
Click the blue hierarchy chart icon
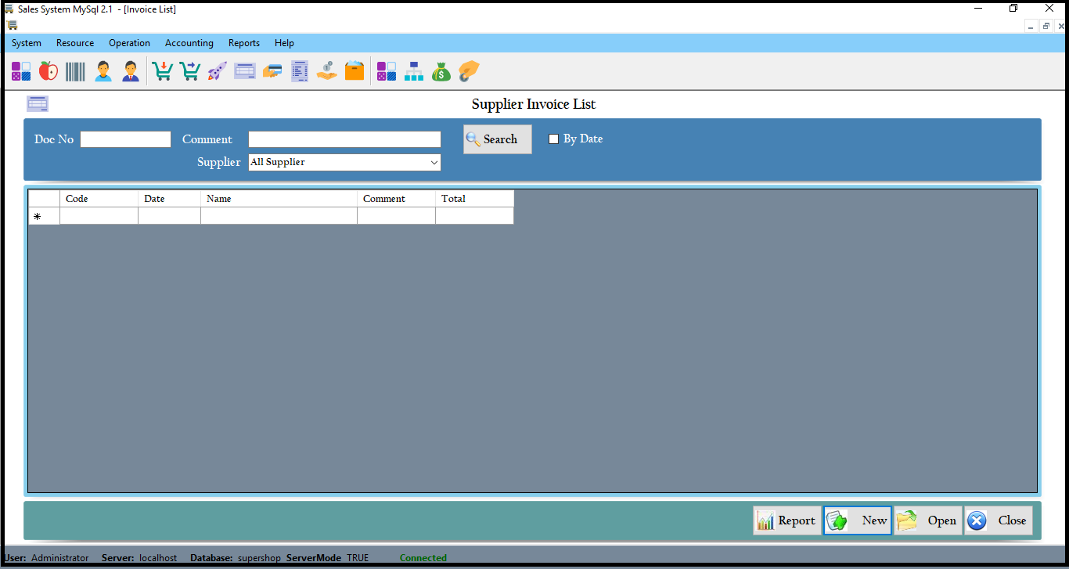pos(414,71)
